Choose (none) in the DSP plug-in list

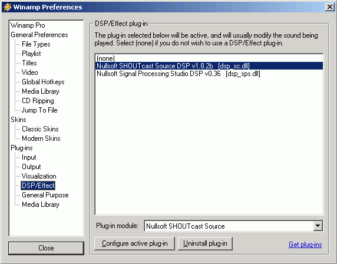209,58
